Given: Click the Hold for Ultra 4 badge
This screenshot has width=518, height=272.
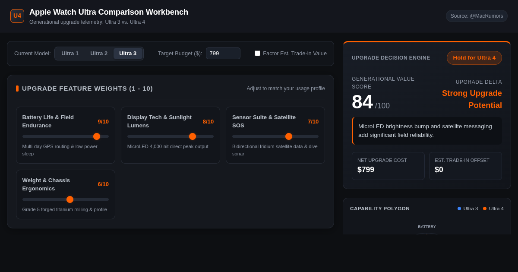Looking at the screenshot, I should point(474,58).
